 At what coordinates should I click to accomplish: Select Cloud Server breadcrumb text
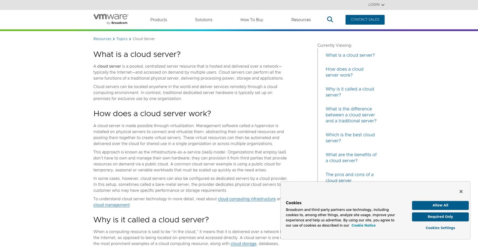click(144, 39)
